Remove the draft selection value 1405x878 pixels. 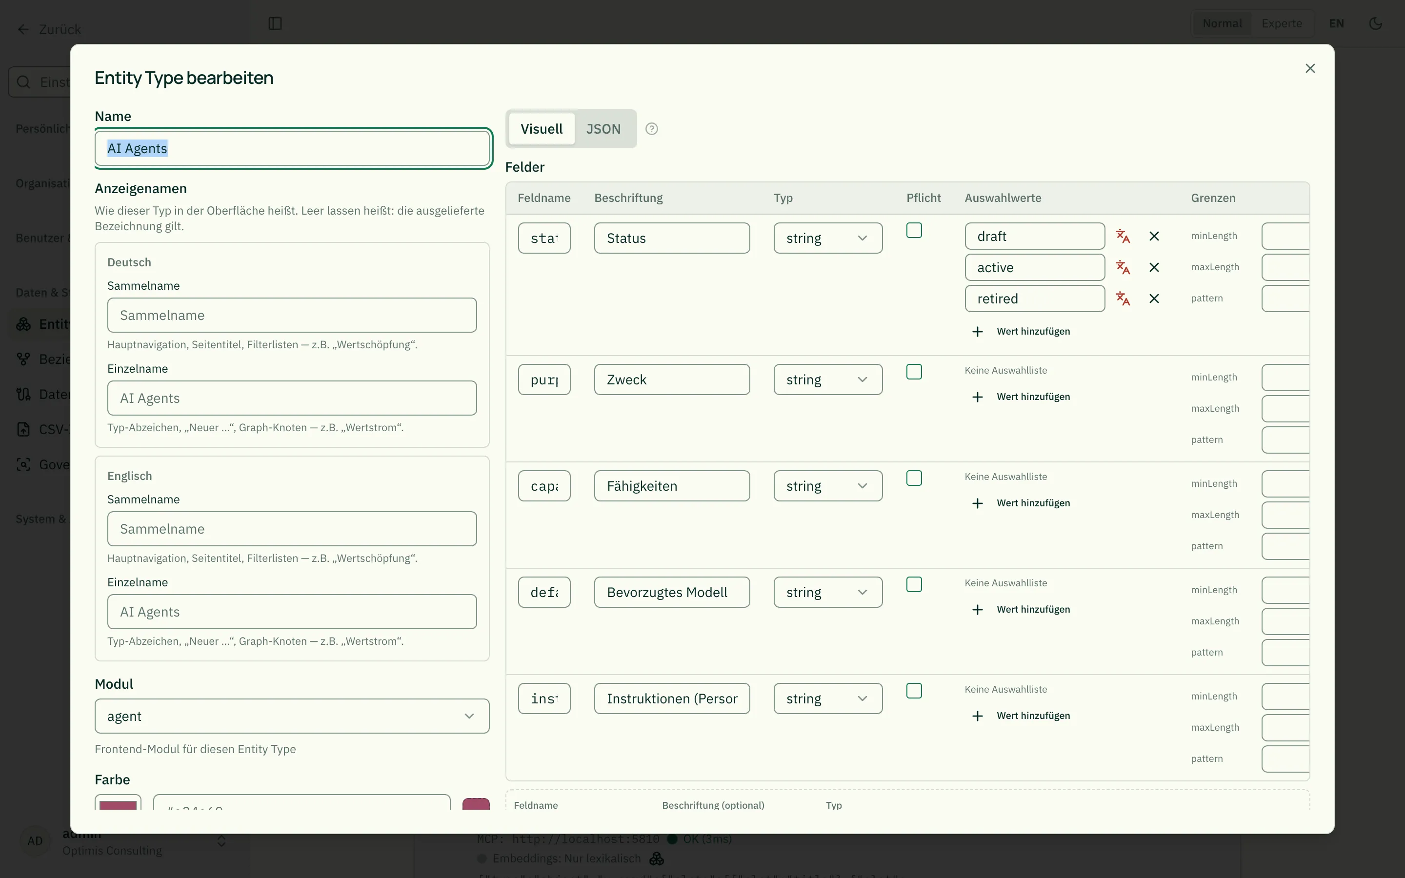coord(1154,237)
